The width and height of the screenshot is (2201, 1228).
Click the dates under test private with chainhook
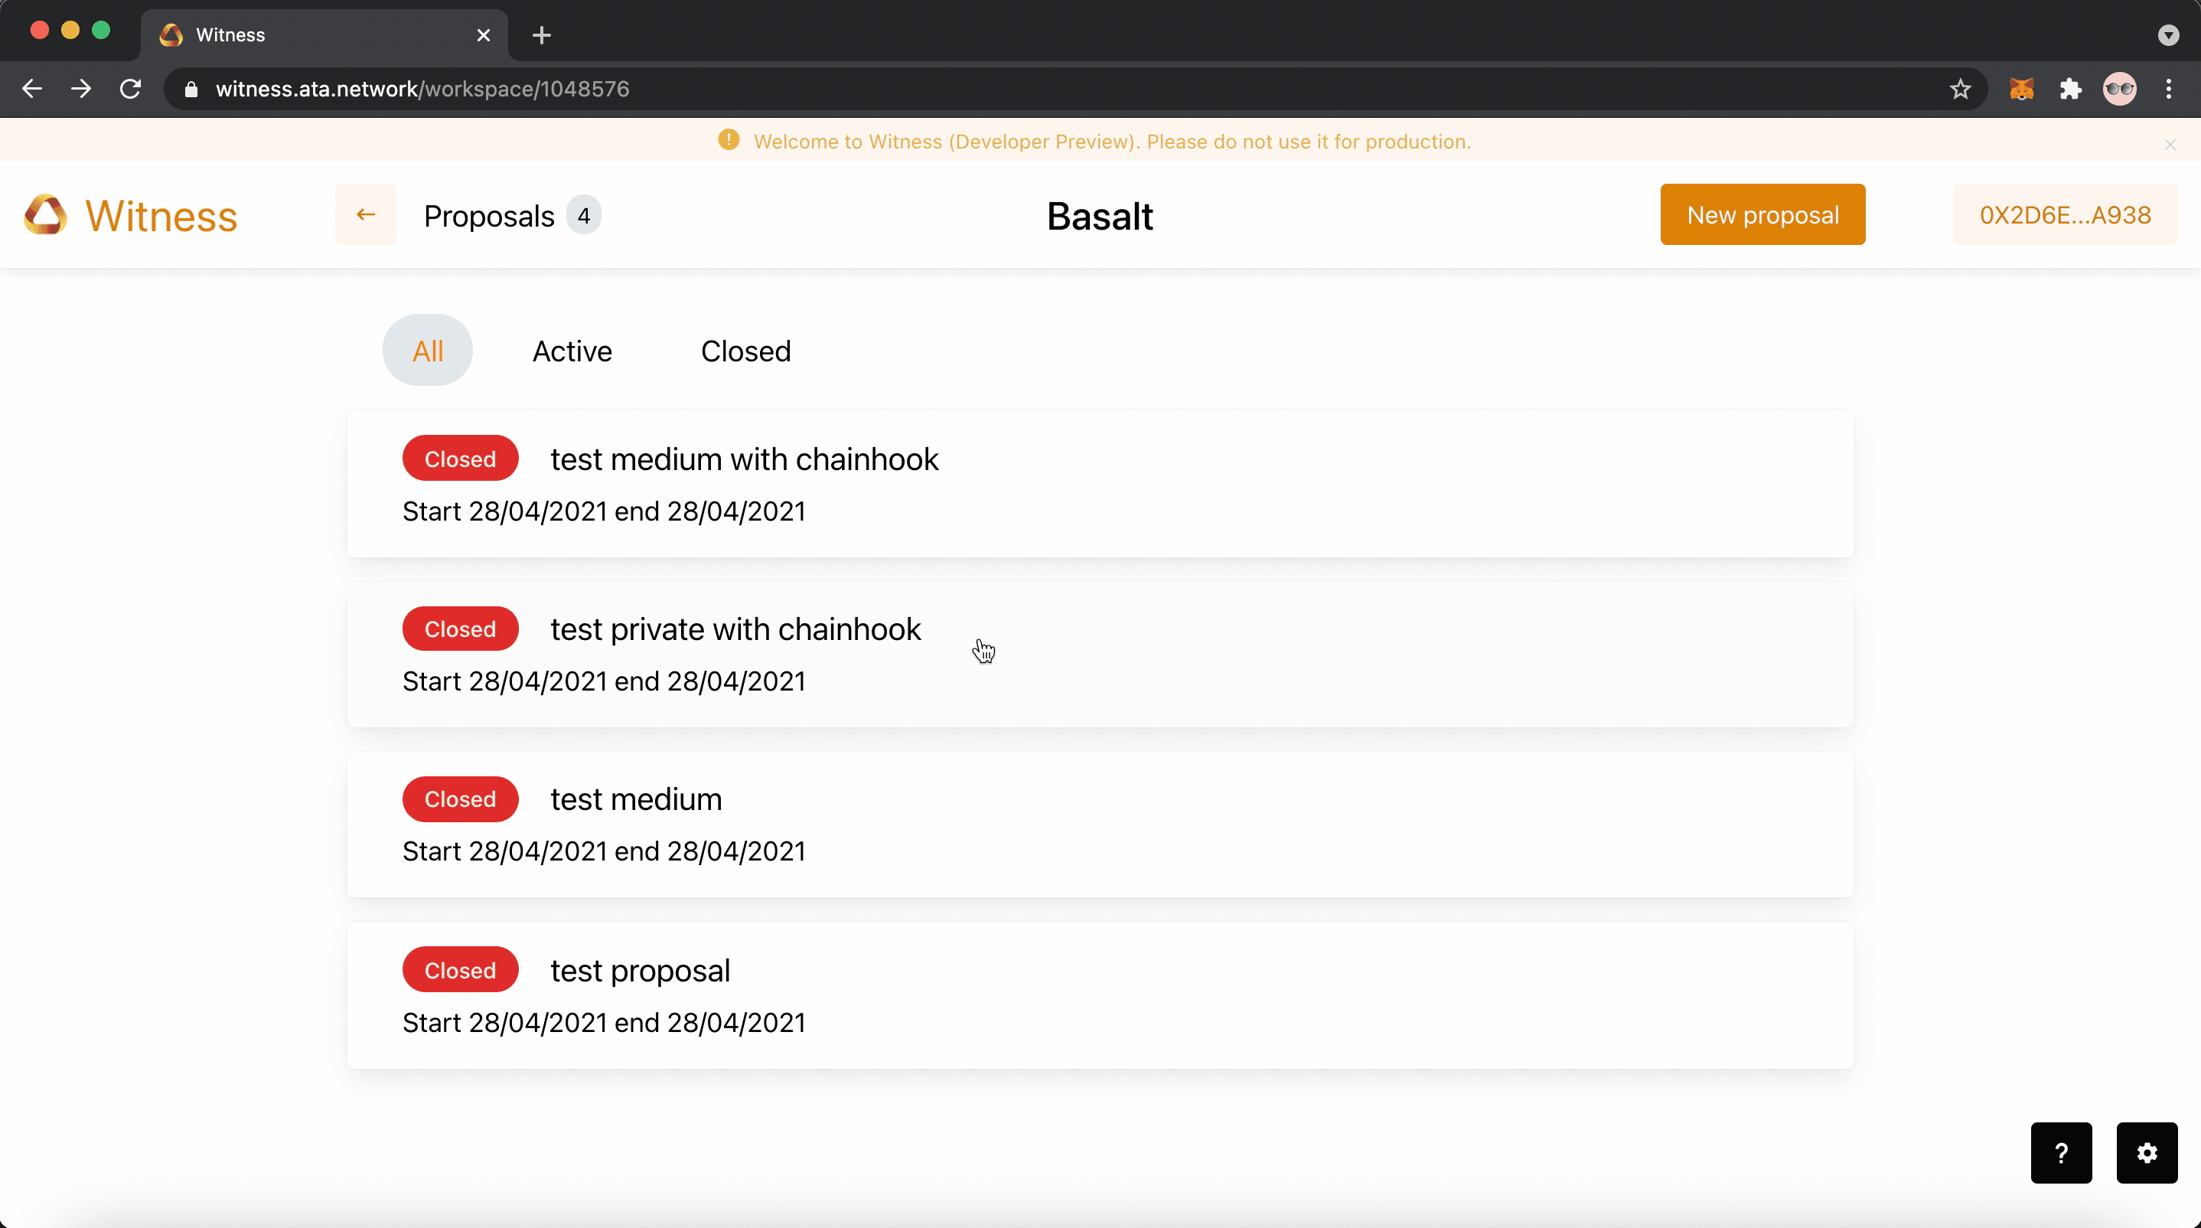point(604,681)
